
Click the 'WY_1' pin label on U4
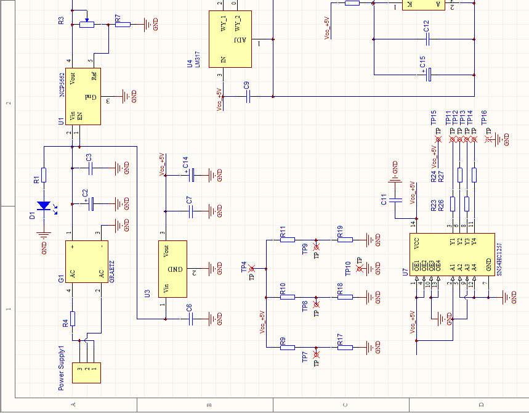[224, 23]
